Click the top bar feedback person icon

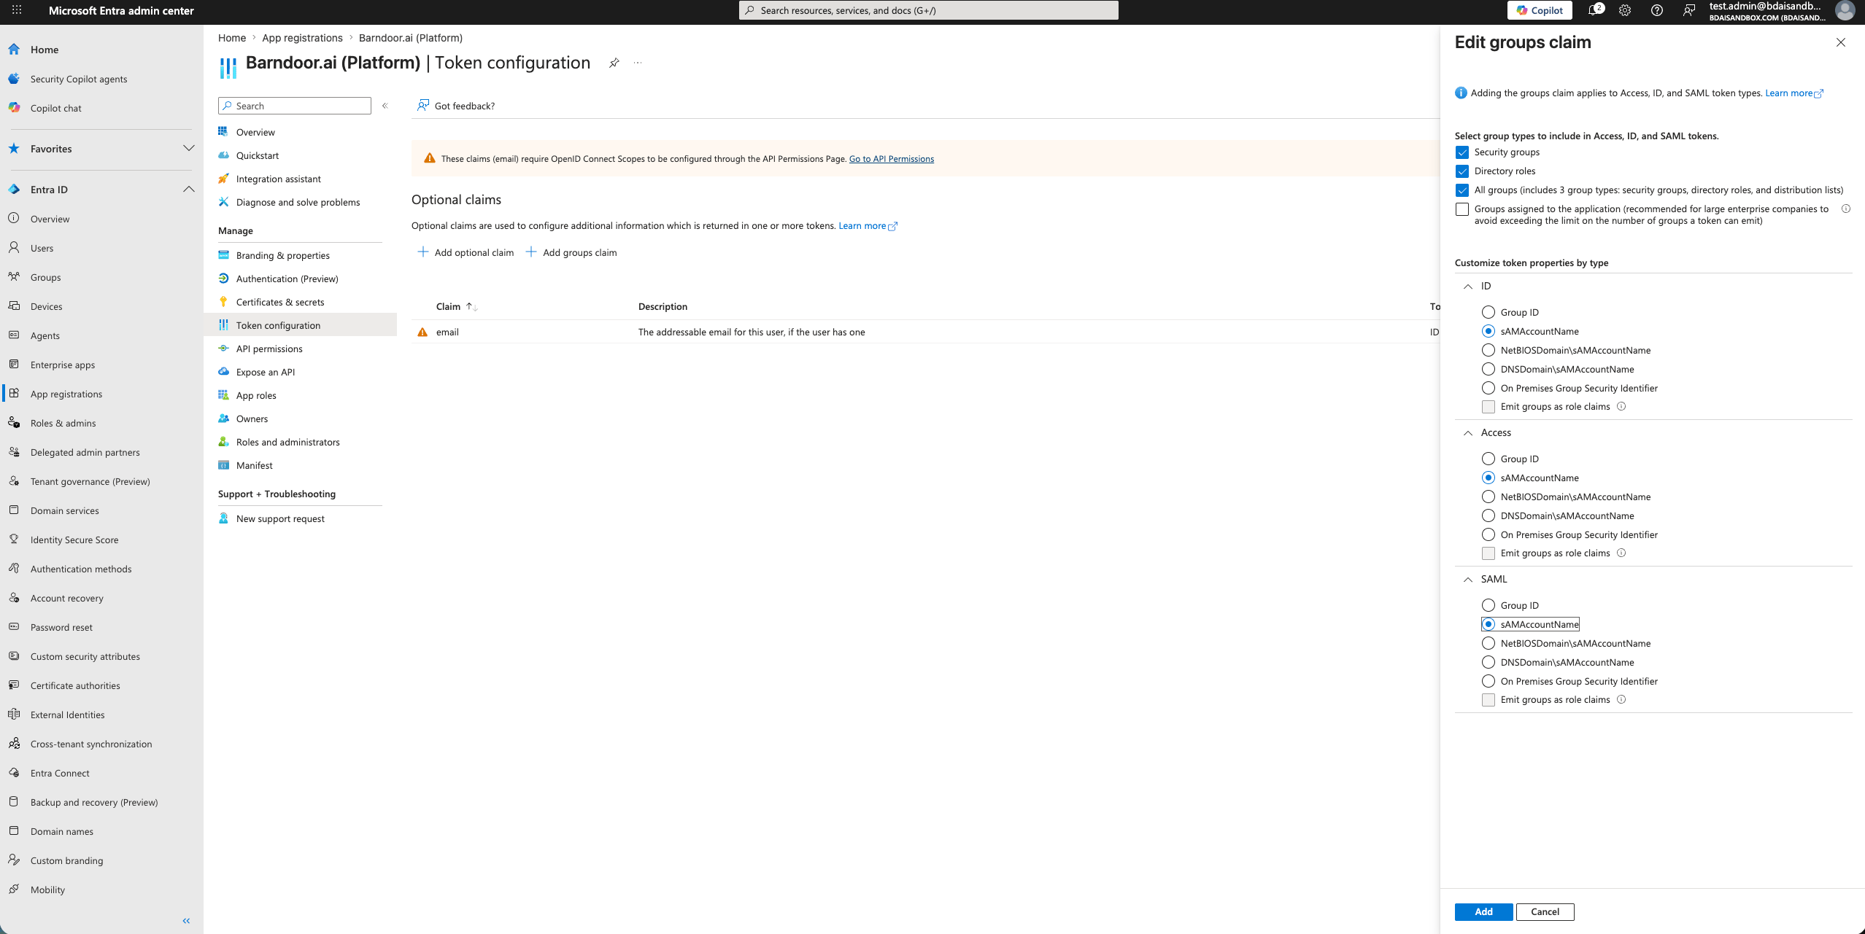coord(1689,10)
